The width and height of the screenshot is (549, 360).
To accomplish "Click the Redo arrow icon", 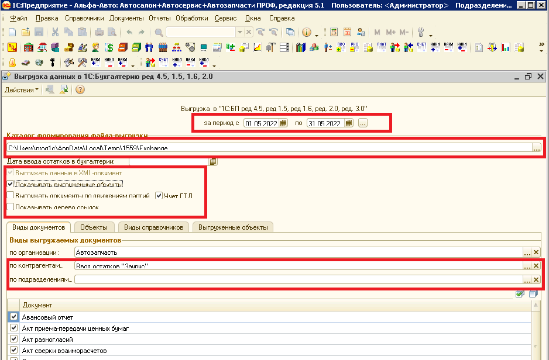I will pos(142,33).
